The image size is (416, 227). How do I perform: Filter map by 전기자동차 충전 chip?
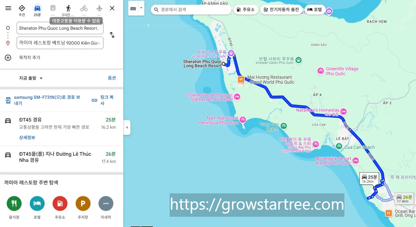(x=281, y=10)
